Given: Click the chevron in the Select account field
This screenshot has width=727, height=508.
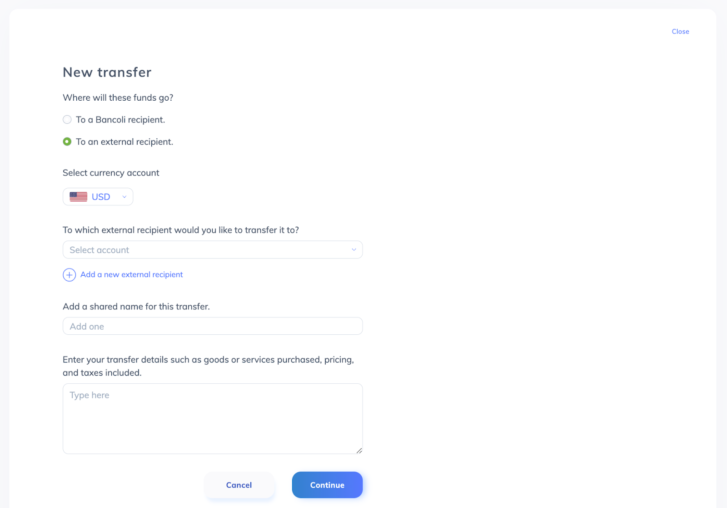Looking at the screenshot, I should point(354,250).
